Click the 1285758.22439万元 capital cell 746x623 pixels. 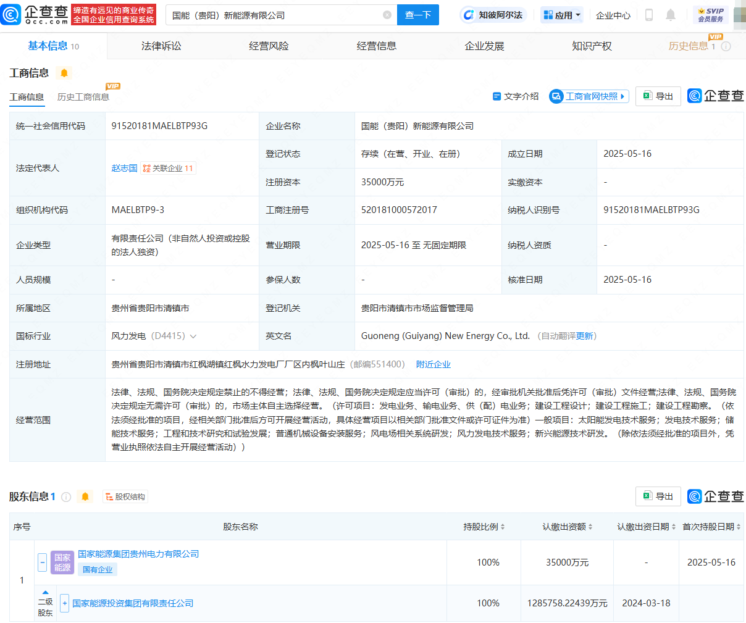point(567,603)
